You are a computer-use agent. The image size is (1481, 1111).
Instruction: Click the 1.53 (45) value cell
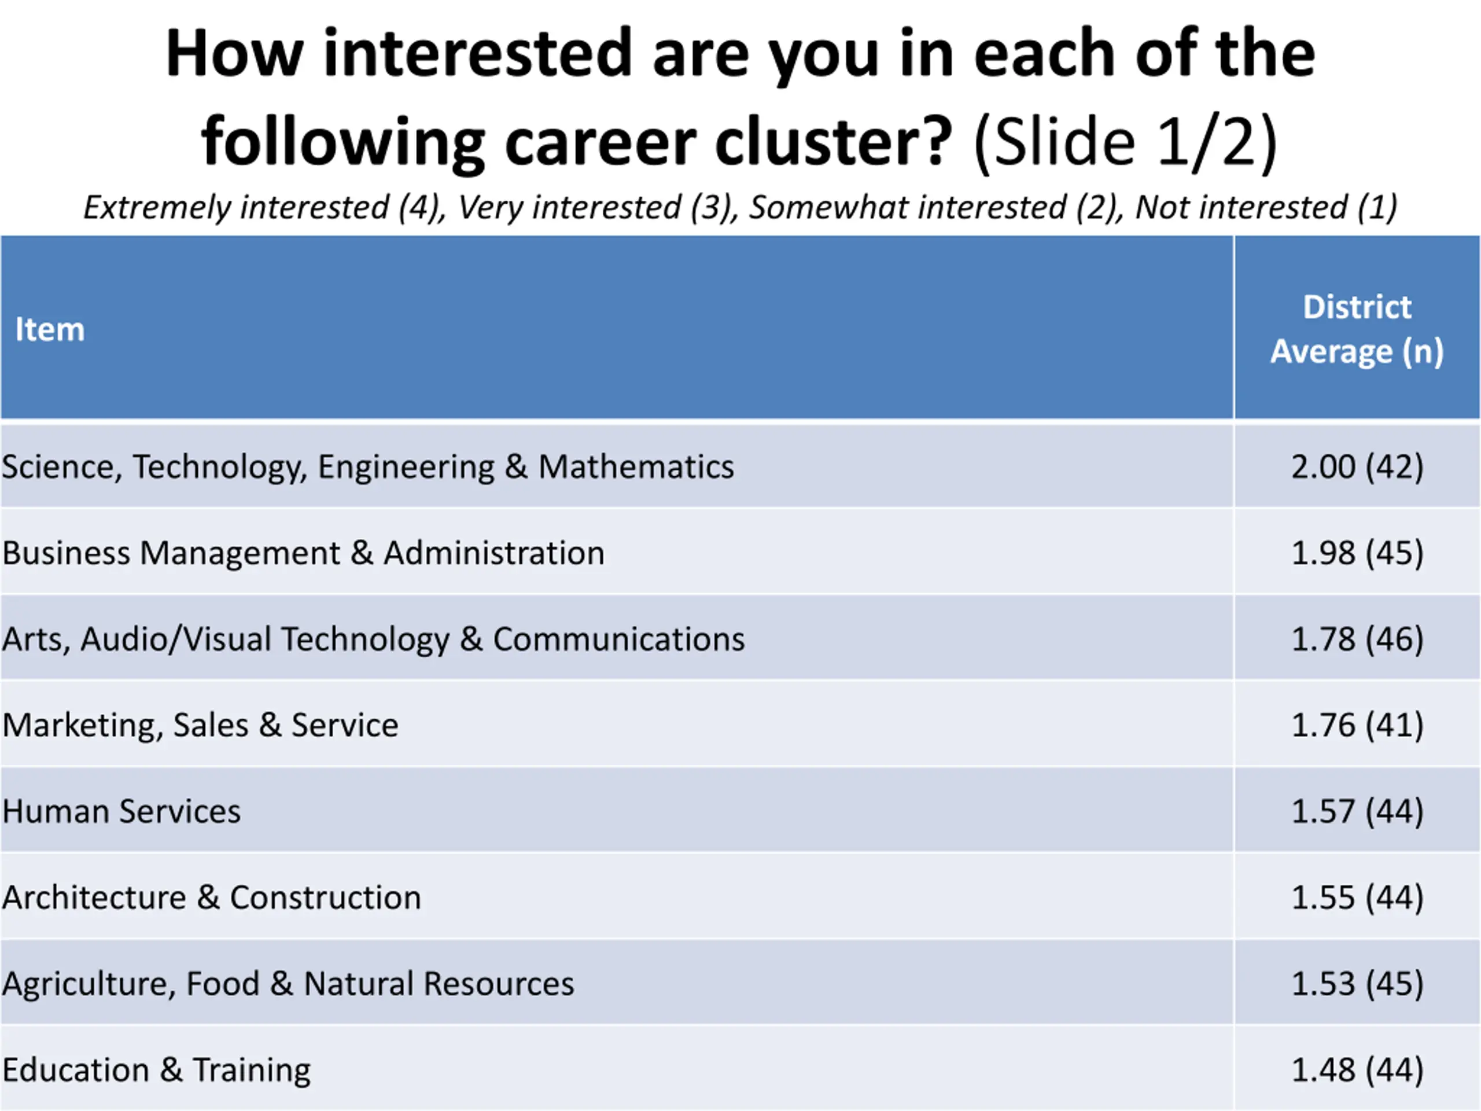coord(1357,983)
